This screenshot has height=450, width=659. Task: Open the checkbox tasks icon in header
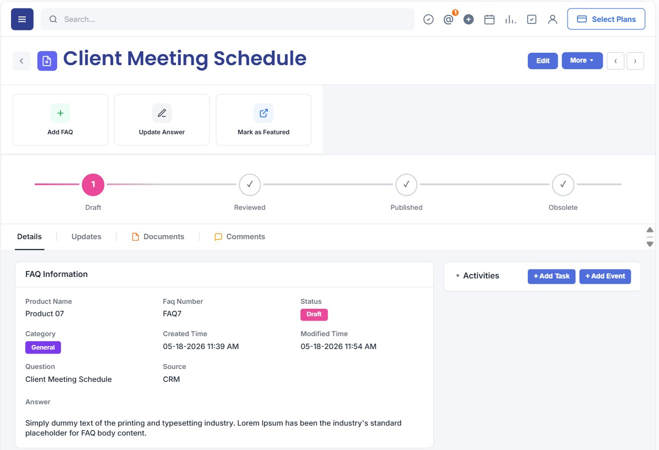pos(532,19)
